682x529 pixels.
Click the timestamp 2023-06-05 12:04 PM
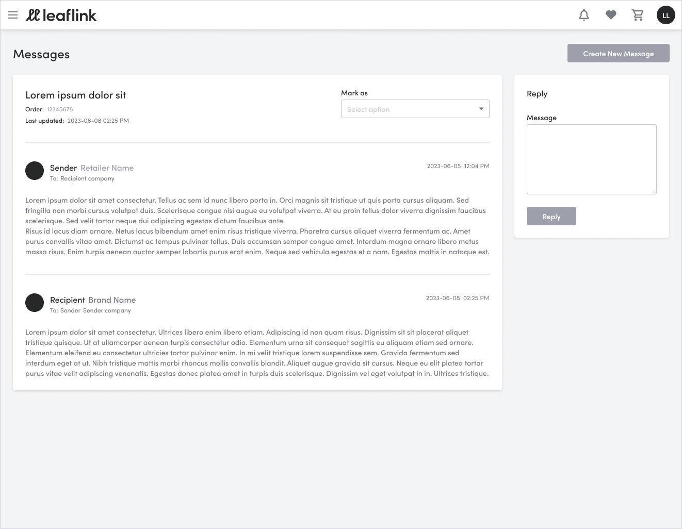(458, 166)
